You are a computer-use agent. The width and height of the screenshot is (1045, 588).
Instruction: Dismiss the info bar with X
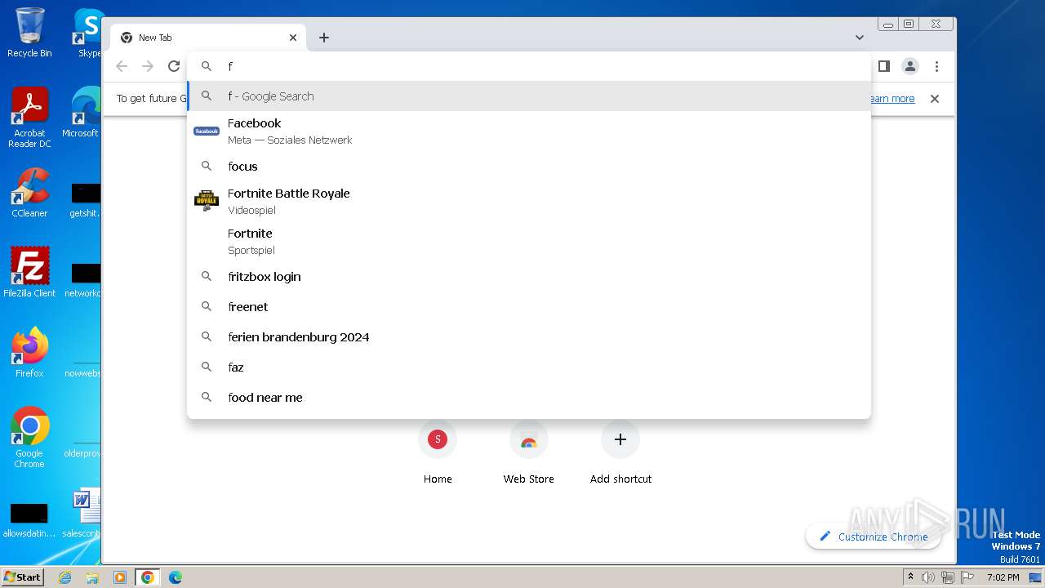[935, 99]
